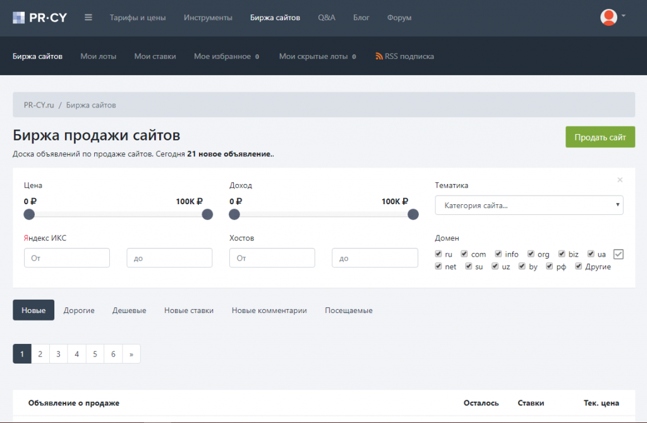Uncheck the com domain checkbox
The image size is (647, 423).
click(464, 254)
